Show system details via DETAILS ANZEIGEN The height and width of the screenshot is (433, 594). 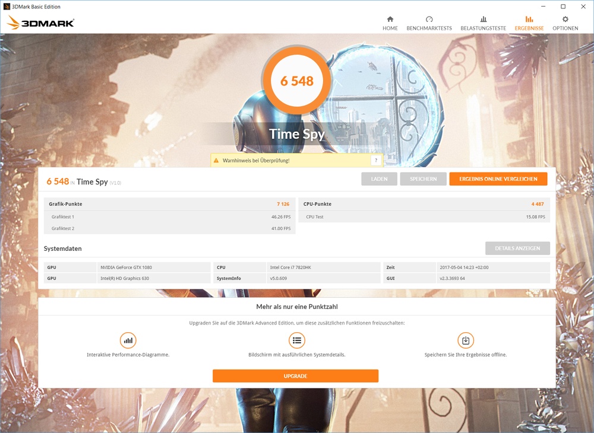(x=517, y=248)
